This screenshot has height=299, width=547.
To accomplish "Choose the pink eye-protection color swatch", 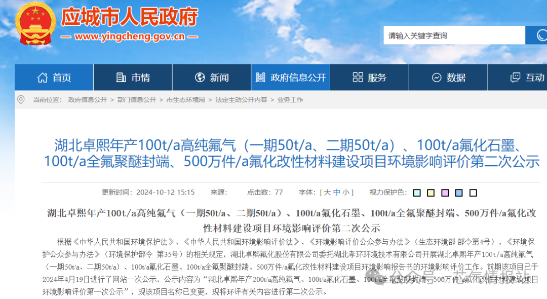I will pyautogui.click(x=445, y=193).
